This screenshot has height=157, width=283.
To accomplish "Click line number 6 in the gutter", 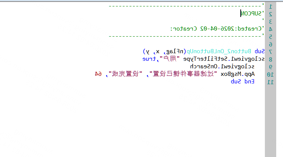I will [x=271, y=45].
